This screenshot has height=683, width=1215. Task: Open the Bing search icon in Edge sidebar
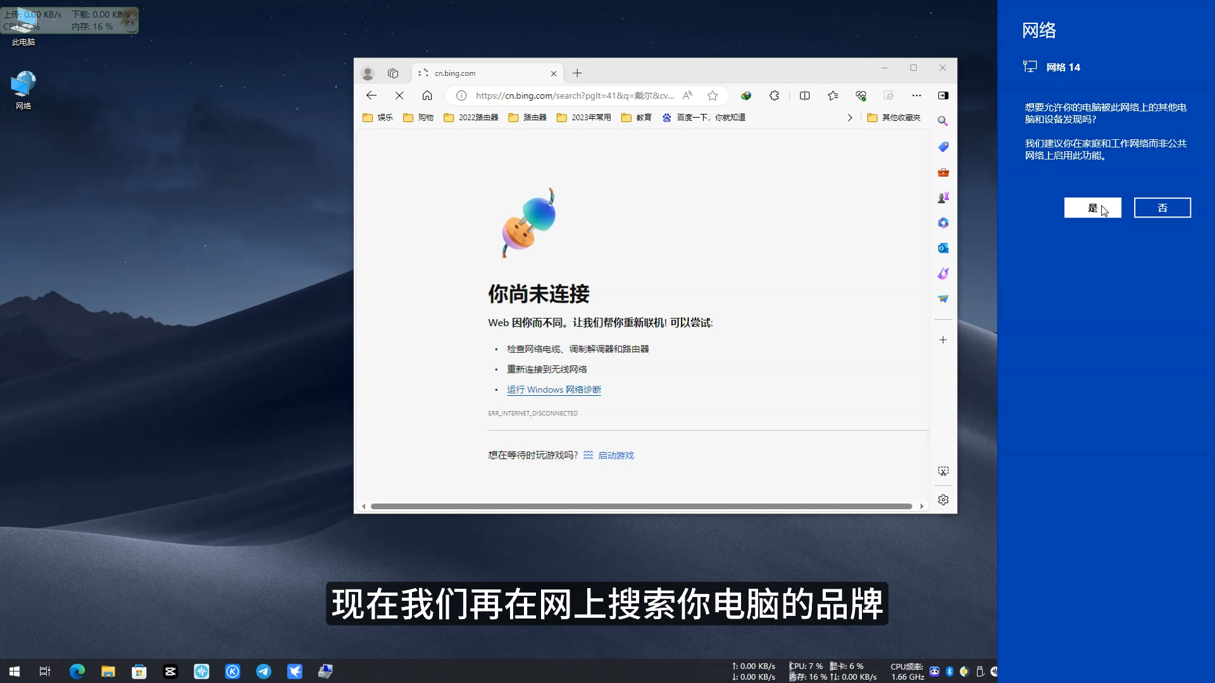(x=943, y=120)
